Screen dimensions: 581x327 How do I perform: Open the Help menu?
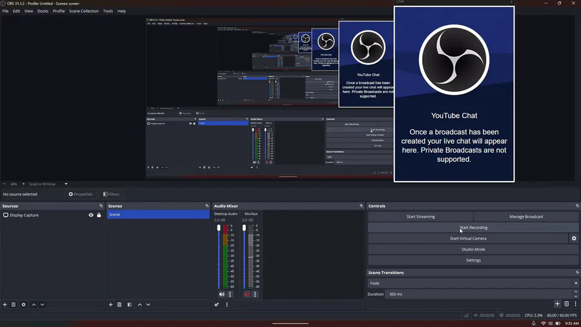121,11
